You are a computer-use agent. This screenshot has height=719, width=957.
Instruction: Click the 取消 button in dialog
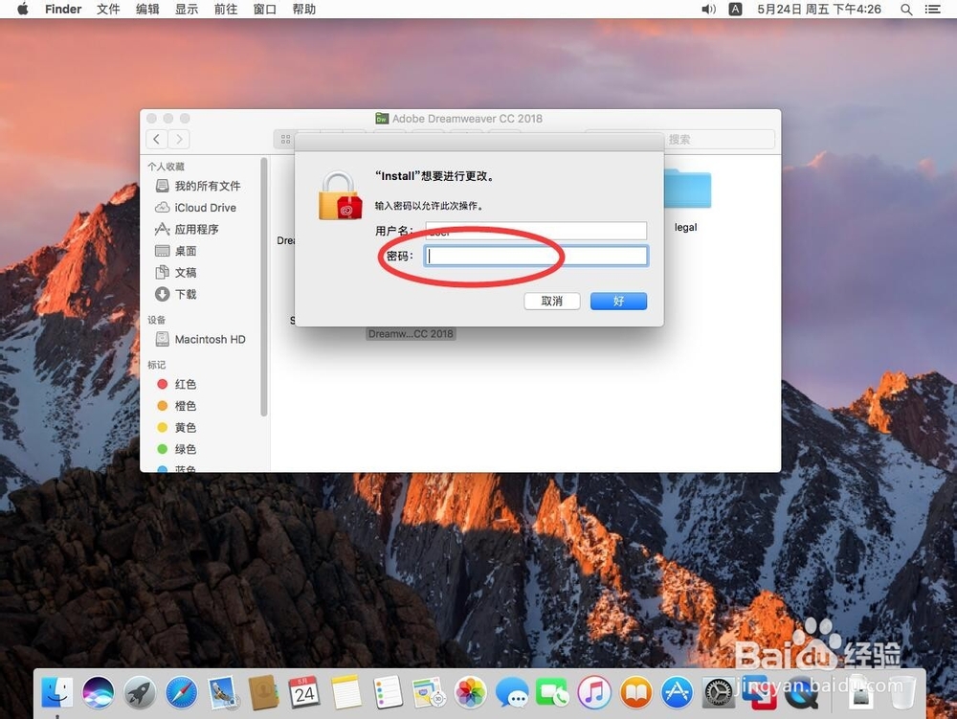552,301
